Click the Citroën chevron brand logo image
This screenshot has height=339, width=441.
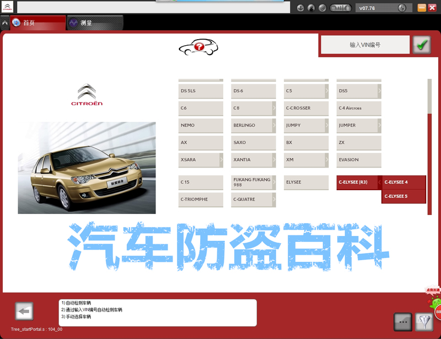point(87,94)
